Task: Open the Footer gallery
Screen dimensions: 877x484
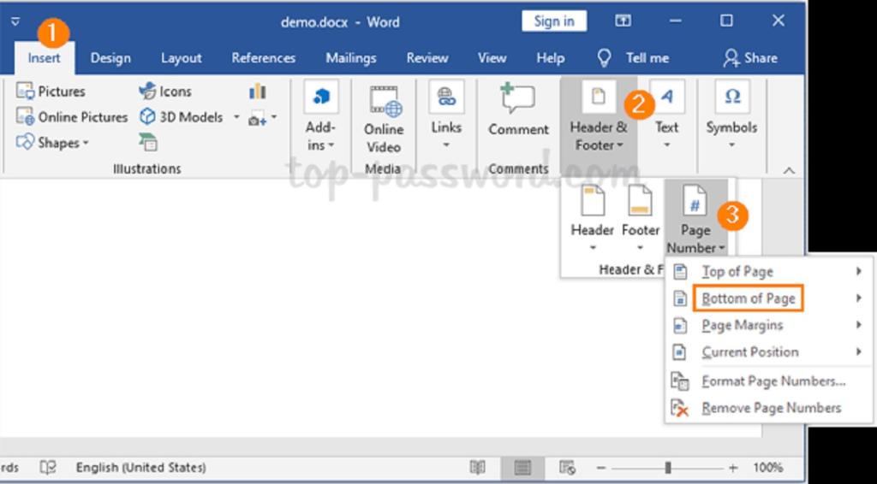Action: pyautogui.click(x=641, y=219)
